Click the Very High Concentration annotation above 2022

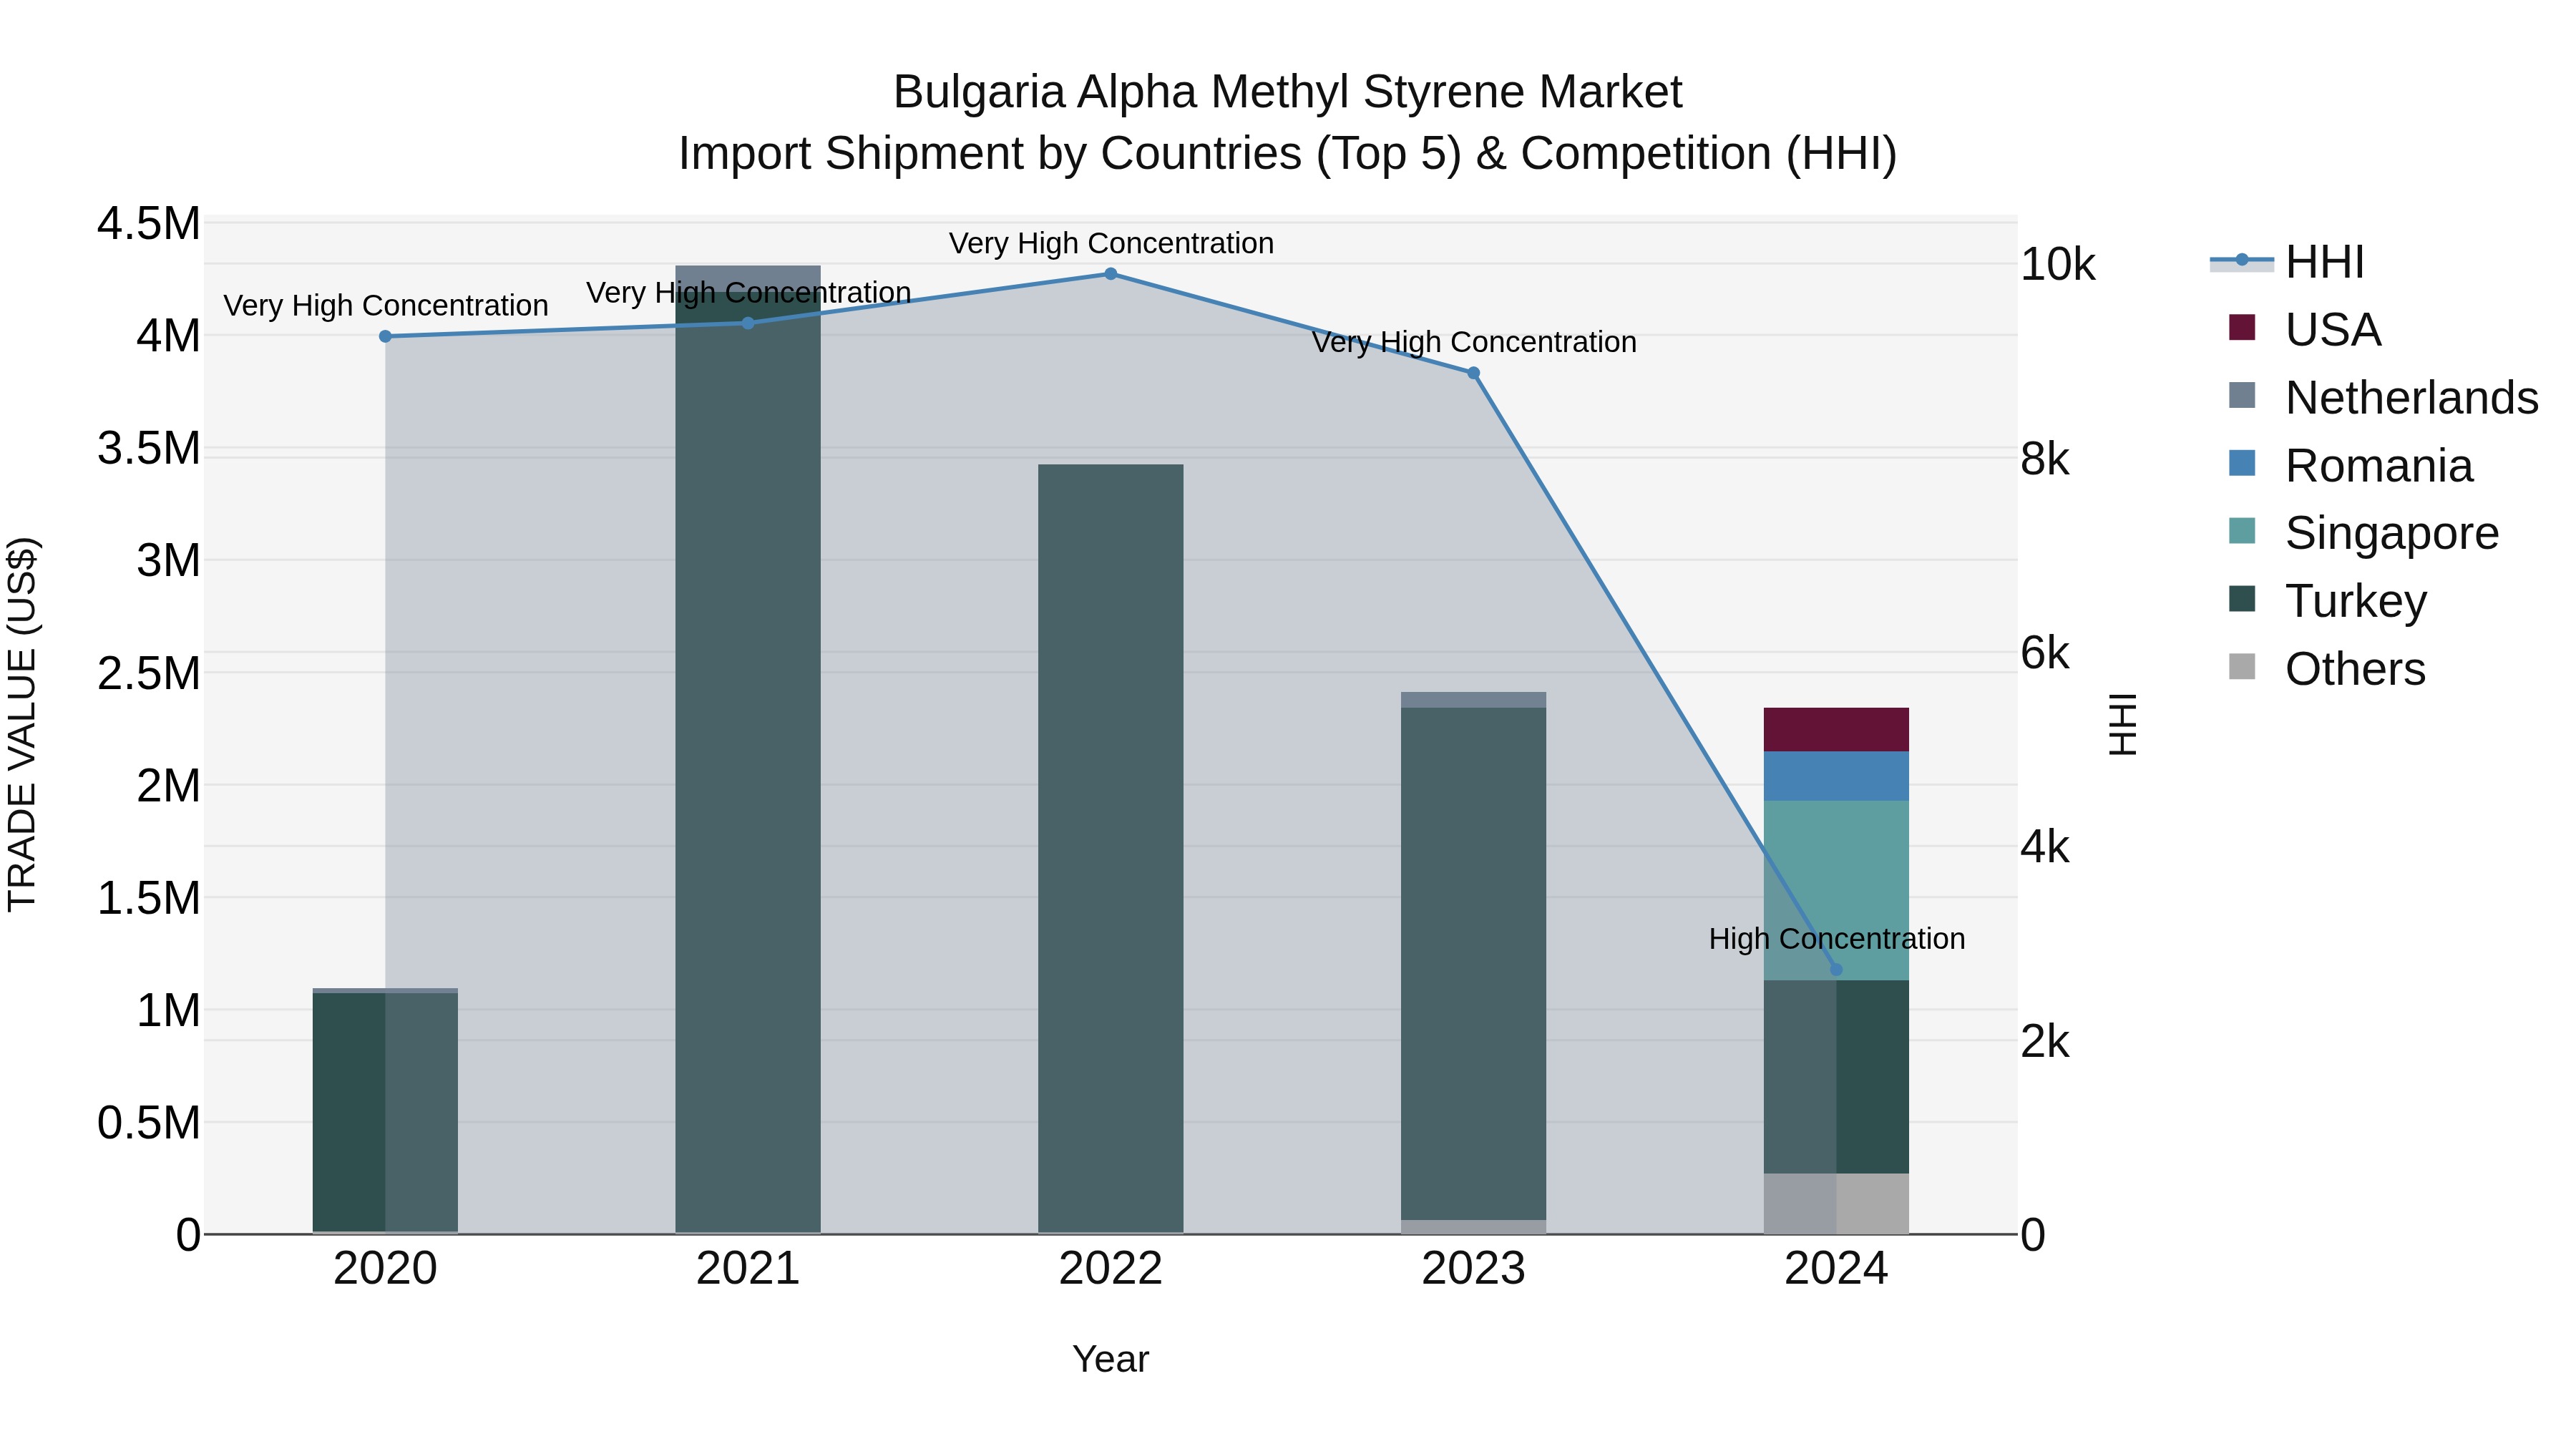tap(1111, 243)
